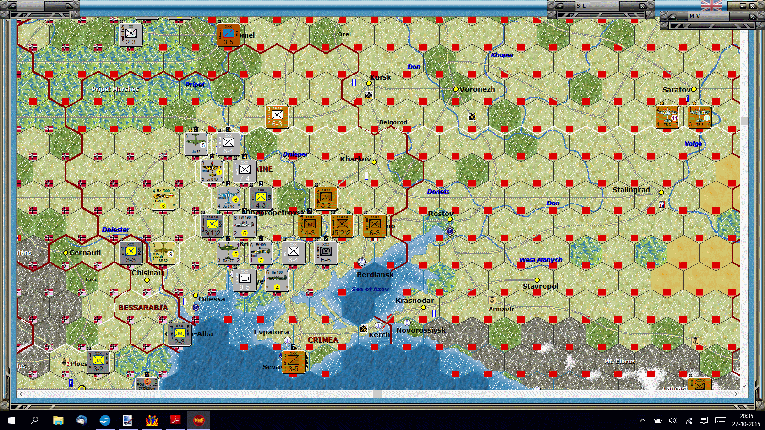Click the horizontal scrollbar thumb

377,394
